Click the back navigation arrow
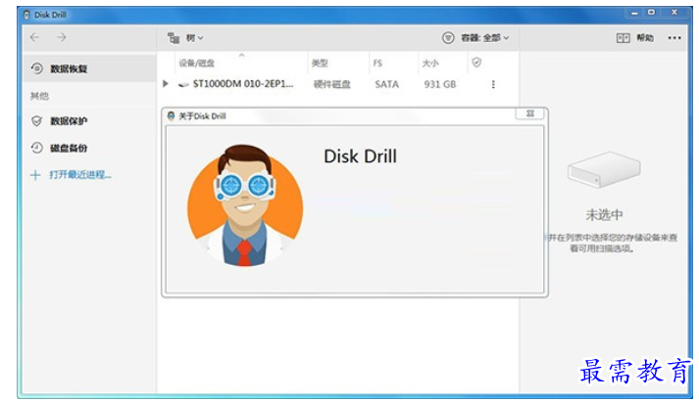The width and height of the screenshot is (699, 402). [34, 38]
